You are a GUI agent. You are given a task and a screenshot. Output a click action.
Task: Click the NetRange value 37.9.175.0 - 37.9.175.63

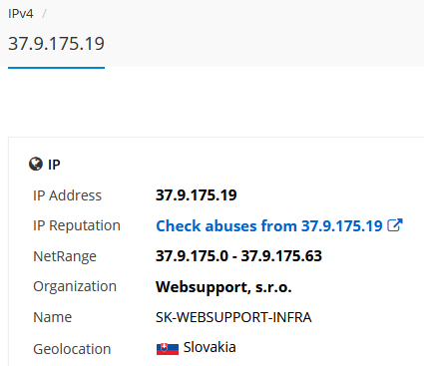coord(238,256)
